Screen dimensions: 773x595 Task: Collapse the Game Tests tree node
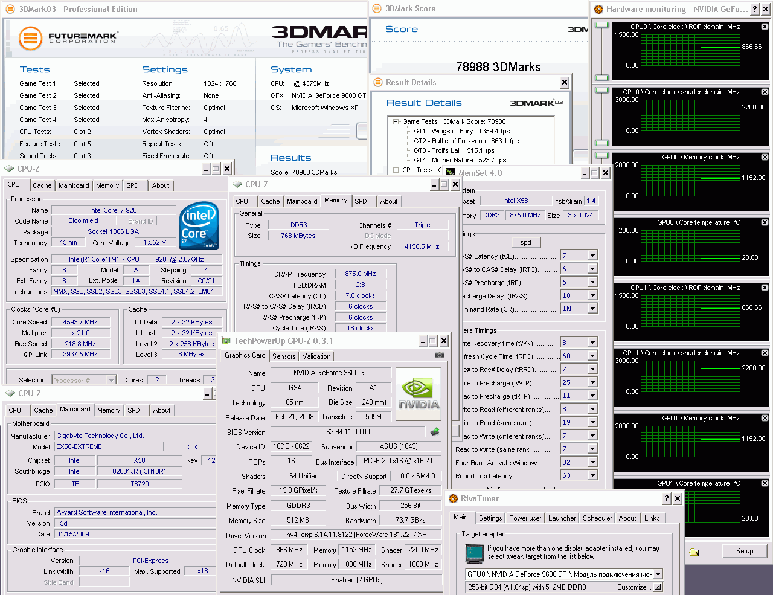pos(396,121)
